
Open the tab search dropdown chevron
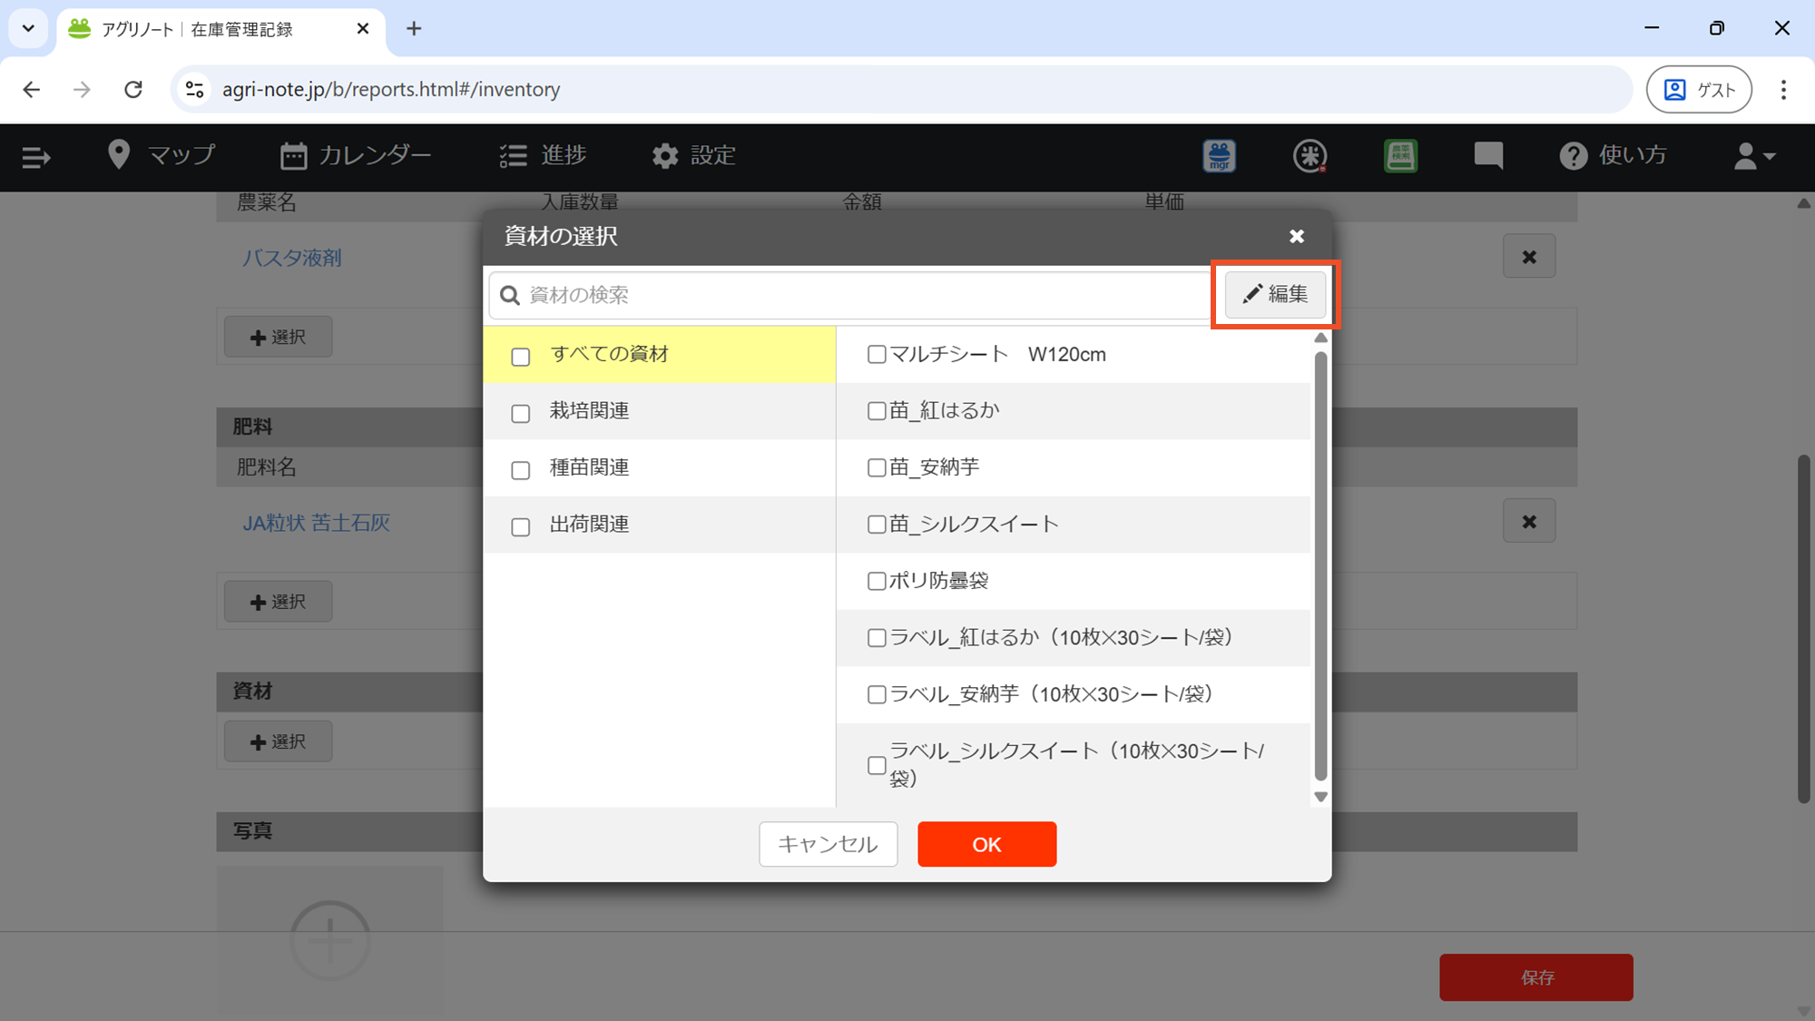tap(28, 28)
